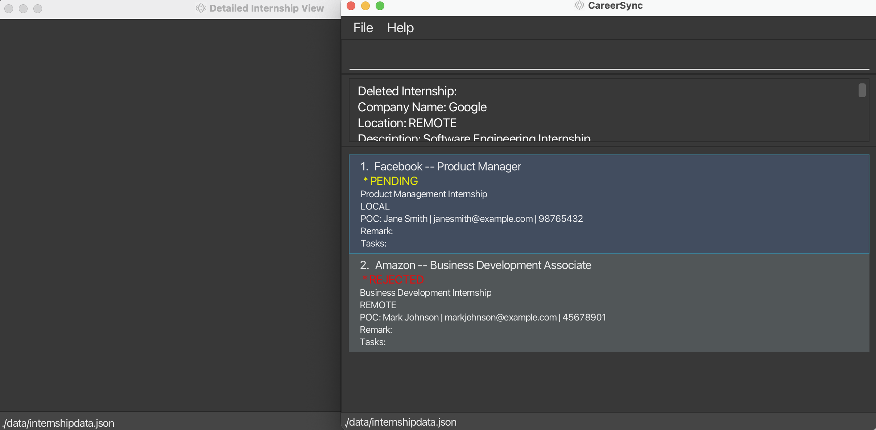
Task: Close the Detailed Internship View window
Action: coord(9,9)
